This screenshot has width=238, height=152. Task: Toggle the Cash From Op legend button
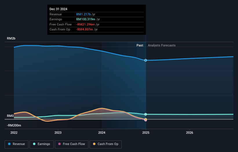[106, 144]
